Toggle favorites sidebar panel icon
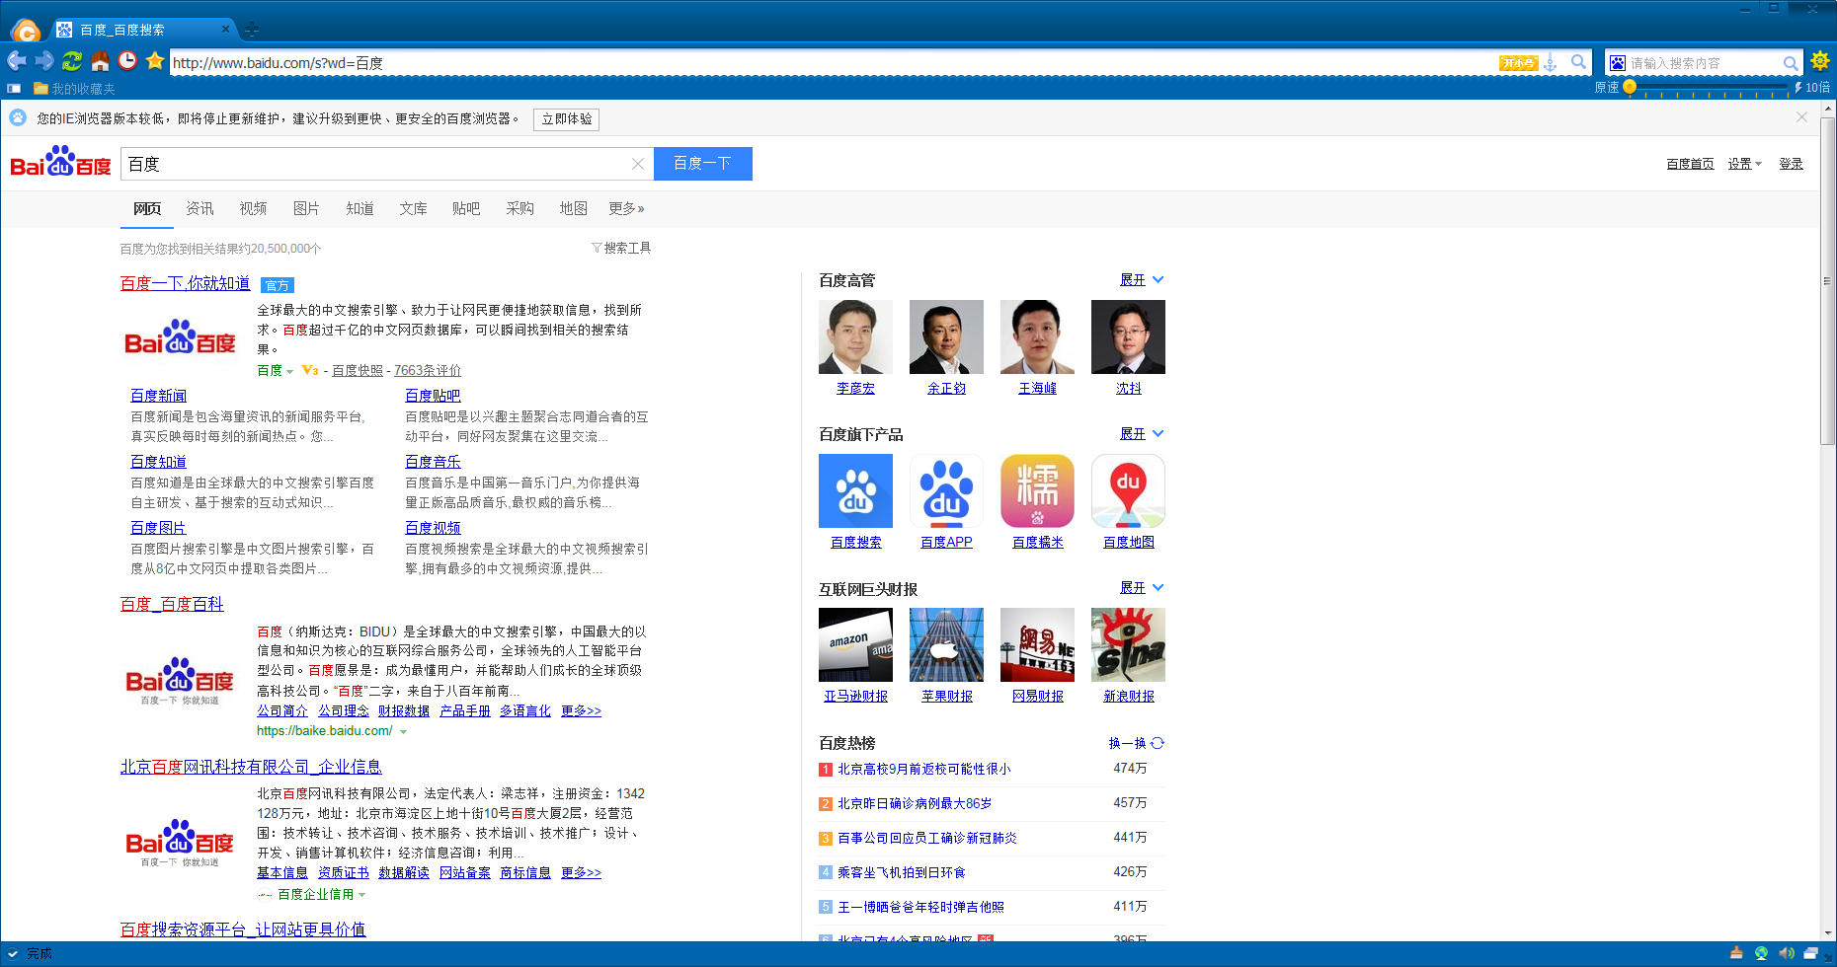Viewport: 1837px width, 967px height. coord(14,88)
